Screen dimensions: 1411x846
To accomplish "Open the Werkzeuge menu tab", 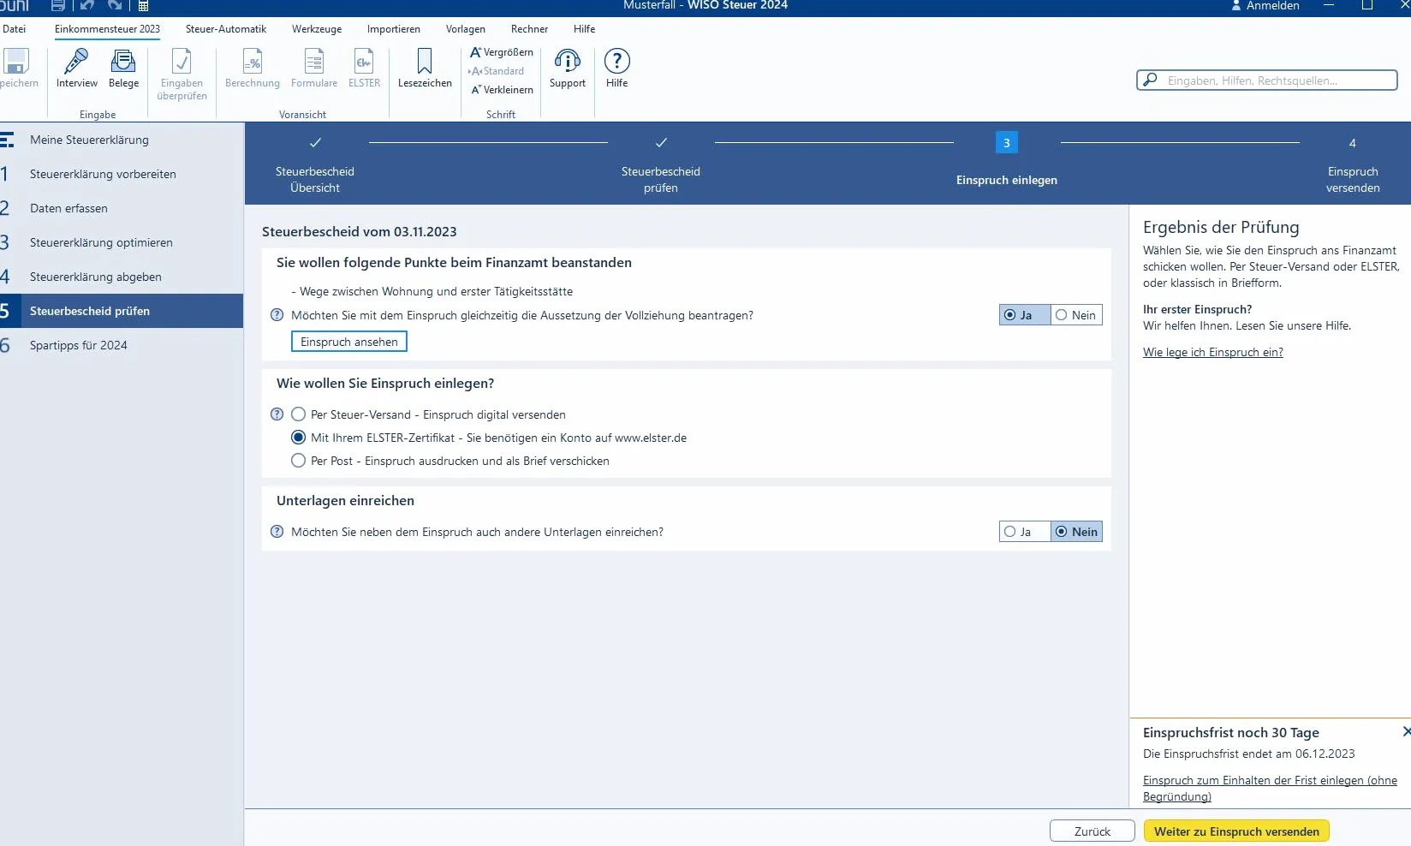I will click(317, 29).
